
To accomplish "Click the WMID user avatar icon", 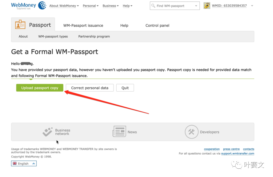I will tap(207, 6).
